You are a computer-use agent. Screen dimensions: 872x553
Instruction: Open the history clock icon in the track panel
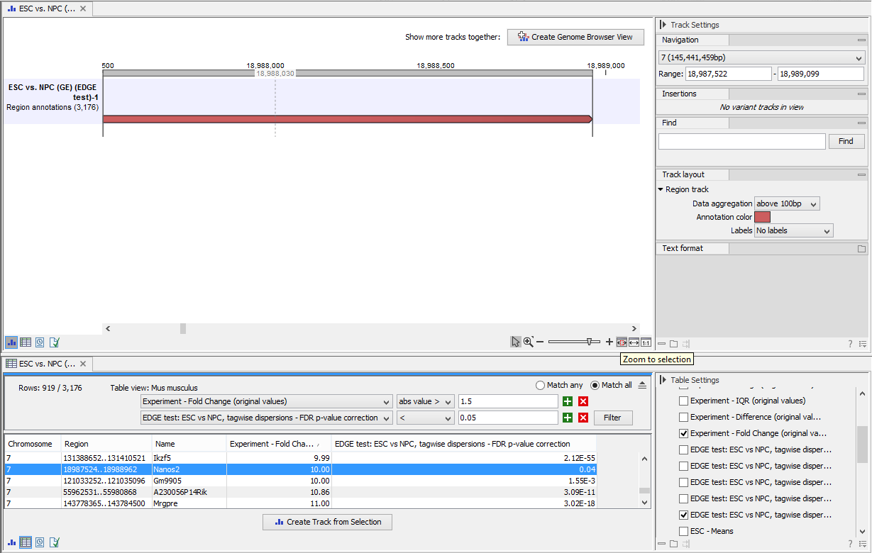(x=40, y=342)
